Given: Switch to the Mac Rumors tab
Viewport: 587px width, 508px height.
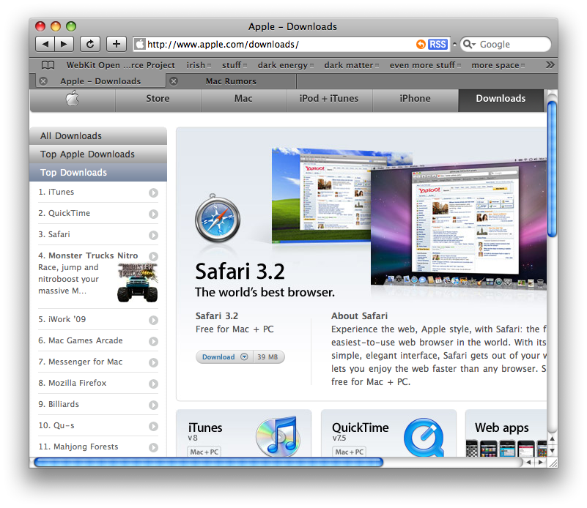Looking at the screenshot, I should (231, 81).
